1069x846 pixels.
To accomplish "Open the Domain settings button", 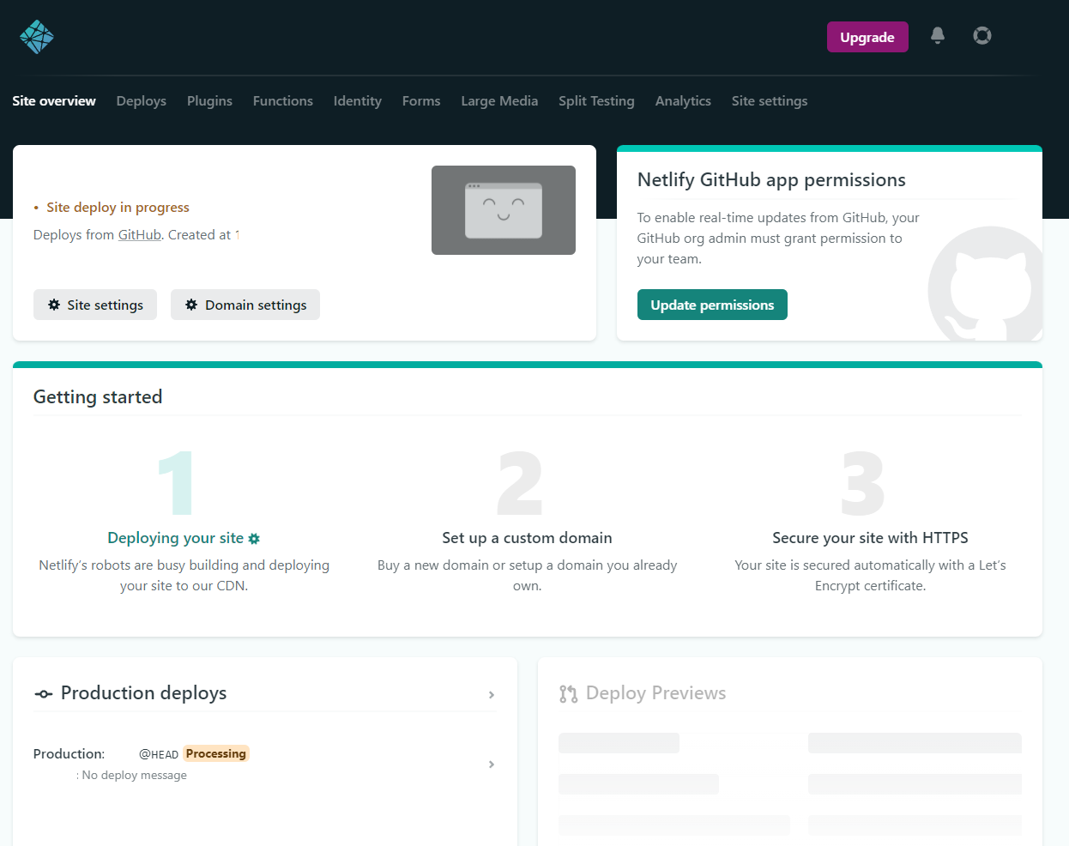I will coord(245,305).
